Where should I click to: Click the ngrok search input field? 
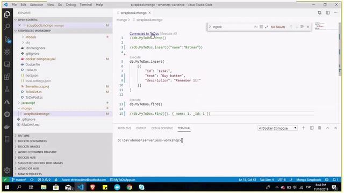tap(233, 27)
